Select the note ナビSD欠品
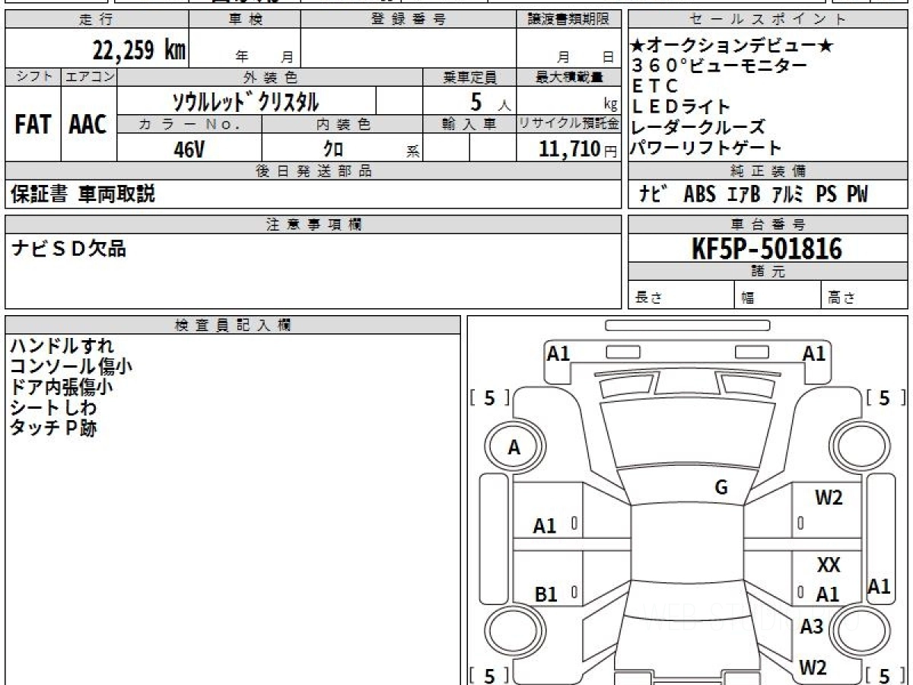This screenshot has width=913, height=685. click(x=68, y=247)
